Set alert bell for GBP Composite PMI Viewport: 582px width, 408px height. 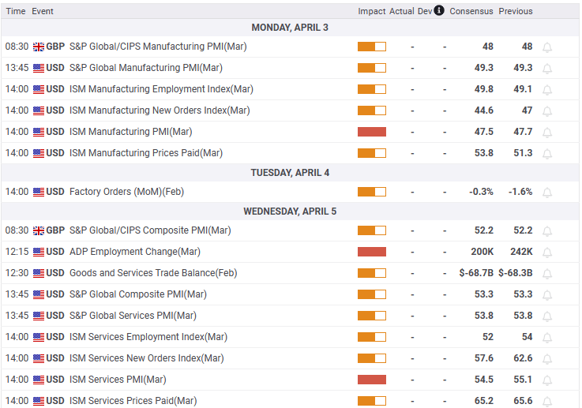click(x=547, y=231)
